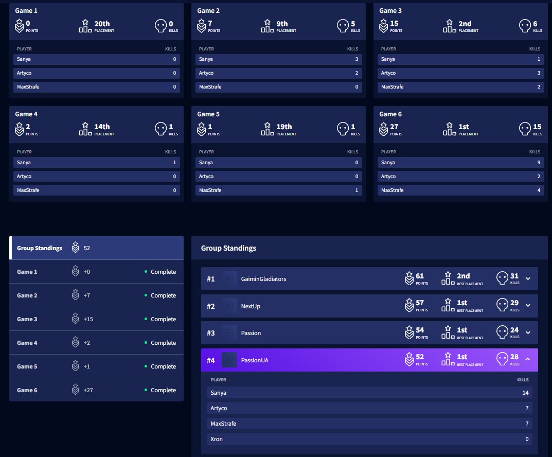Click MaxStrafe row in PassionUA roster
The width and height of the screenshot is (552, 457).
(x=369, y=424)
